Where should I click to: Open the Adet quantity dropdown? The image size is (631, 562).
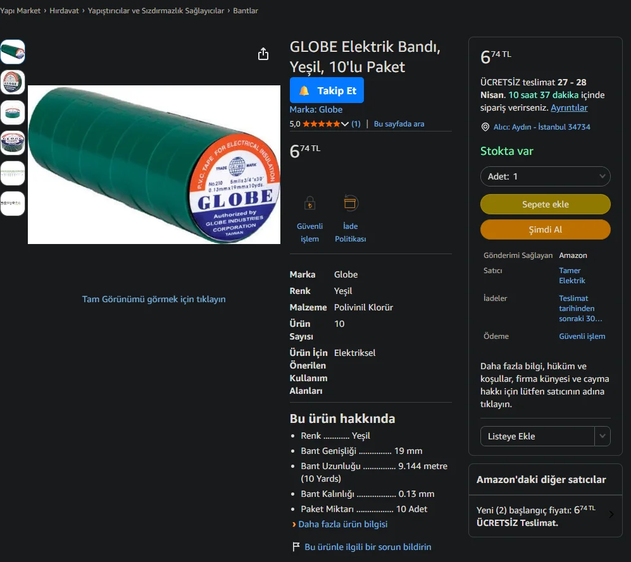[x=546, y=176]
